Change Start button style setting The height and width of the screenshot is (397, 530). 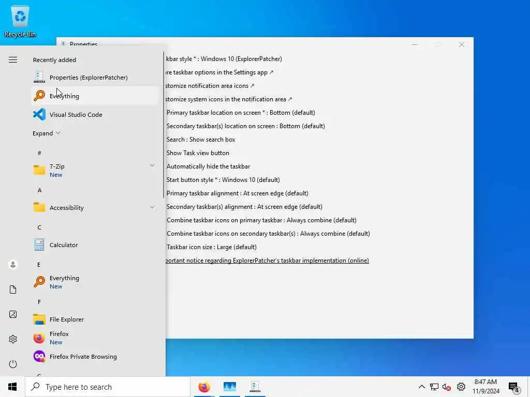[223, 179]
